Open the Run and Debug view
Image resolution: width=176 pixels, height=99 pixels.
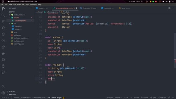tap(3, 28)
